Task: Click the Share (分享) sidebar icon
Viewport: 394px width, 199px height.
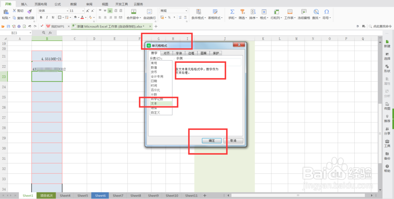Action: (387, 131)
